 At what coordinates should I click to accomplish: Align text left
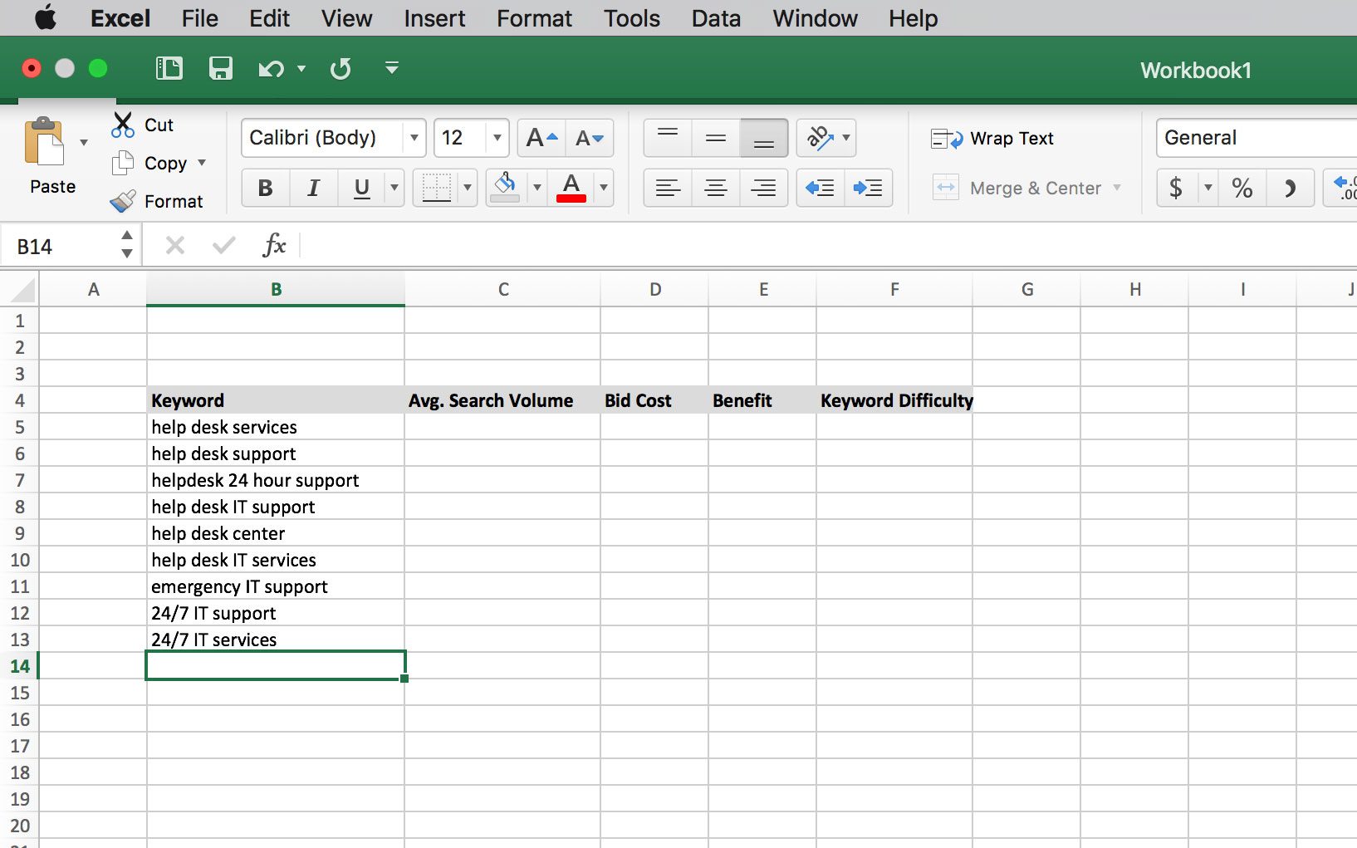[x=668, y=189]
